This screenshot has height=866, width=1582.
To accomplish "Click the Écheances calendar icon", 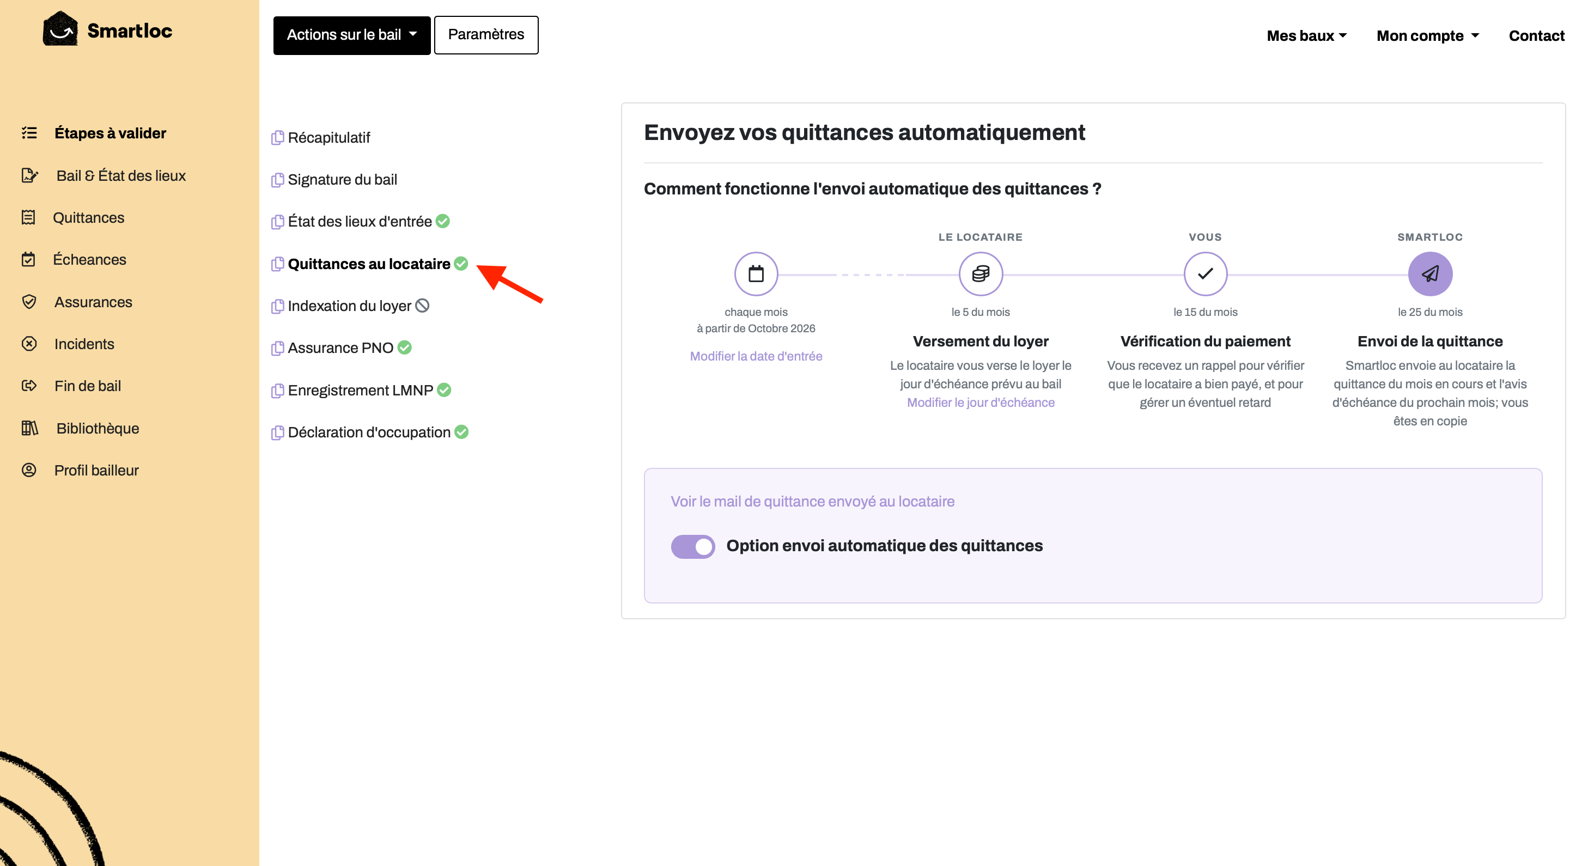I will tap(28, 259).
